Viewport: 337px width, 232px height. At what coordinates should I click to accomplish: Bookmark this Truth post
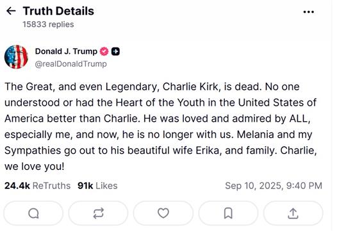228,213
